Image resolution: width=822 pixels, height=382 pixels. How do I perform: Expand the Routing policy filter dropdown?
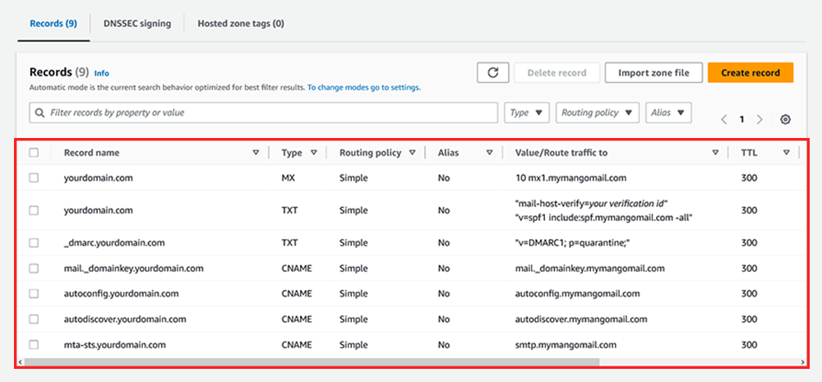click(x=597, y=113)
